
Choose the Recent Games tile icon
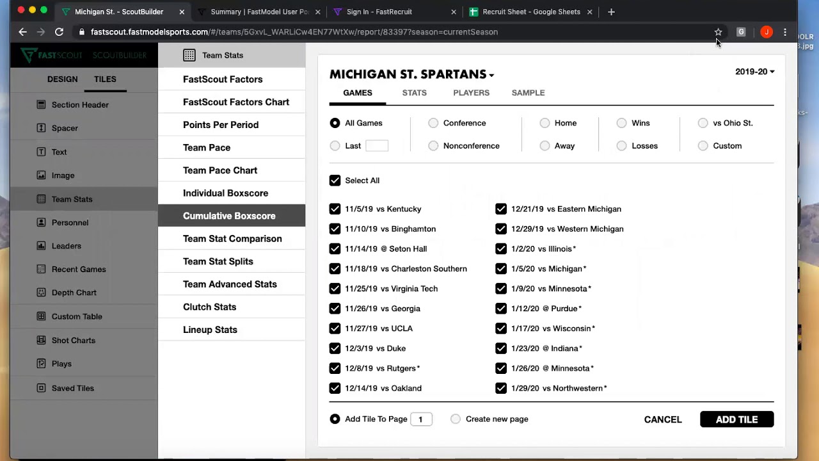(41, 269)
